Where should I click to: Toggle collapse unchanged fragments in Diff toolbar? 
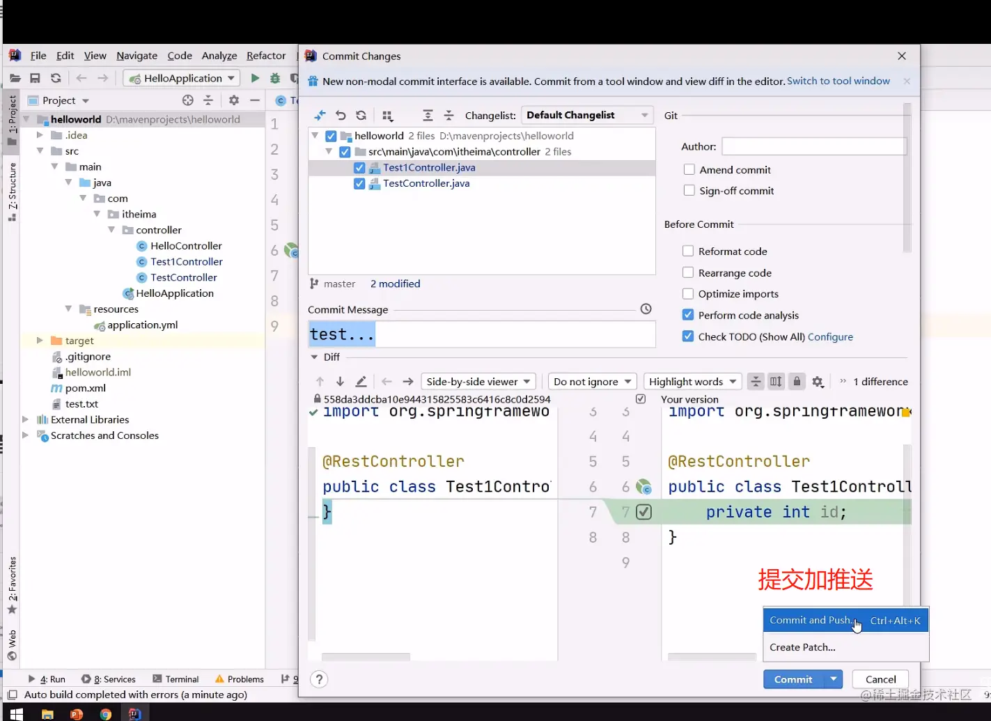tap(756, 382)
